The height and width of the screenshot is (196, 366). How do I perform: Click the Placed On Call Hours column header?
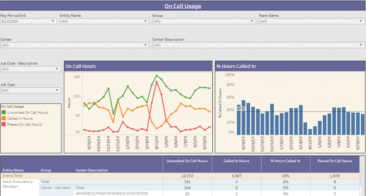tap(335, 161)
